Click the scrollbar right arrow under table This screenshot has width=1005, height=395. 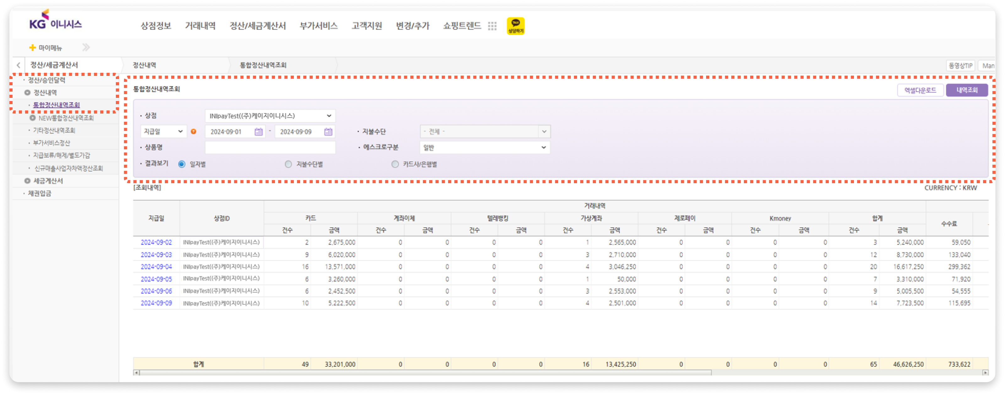(985, 373)
